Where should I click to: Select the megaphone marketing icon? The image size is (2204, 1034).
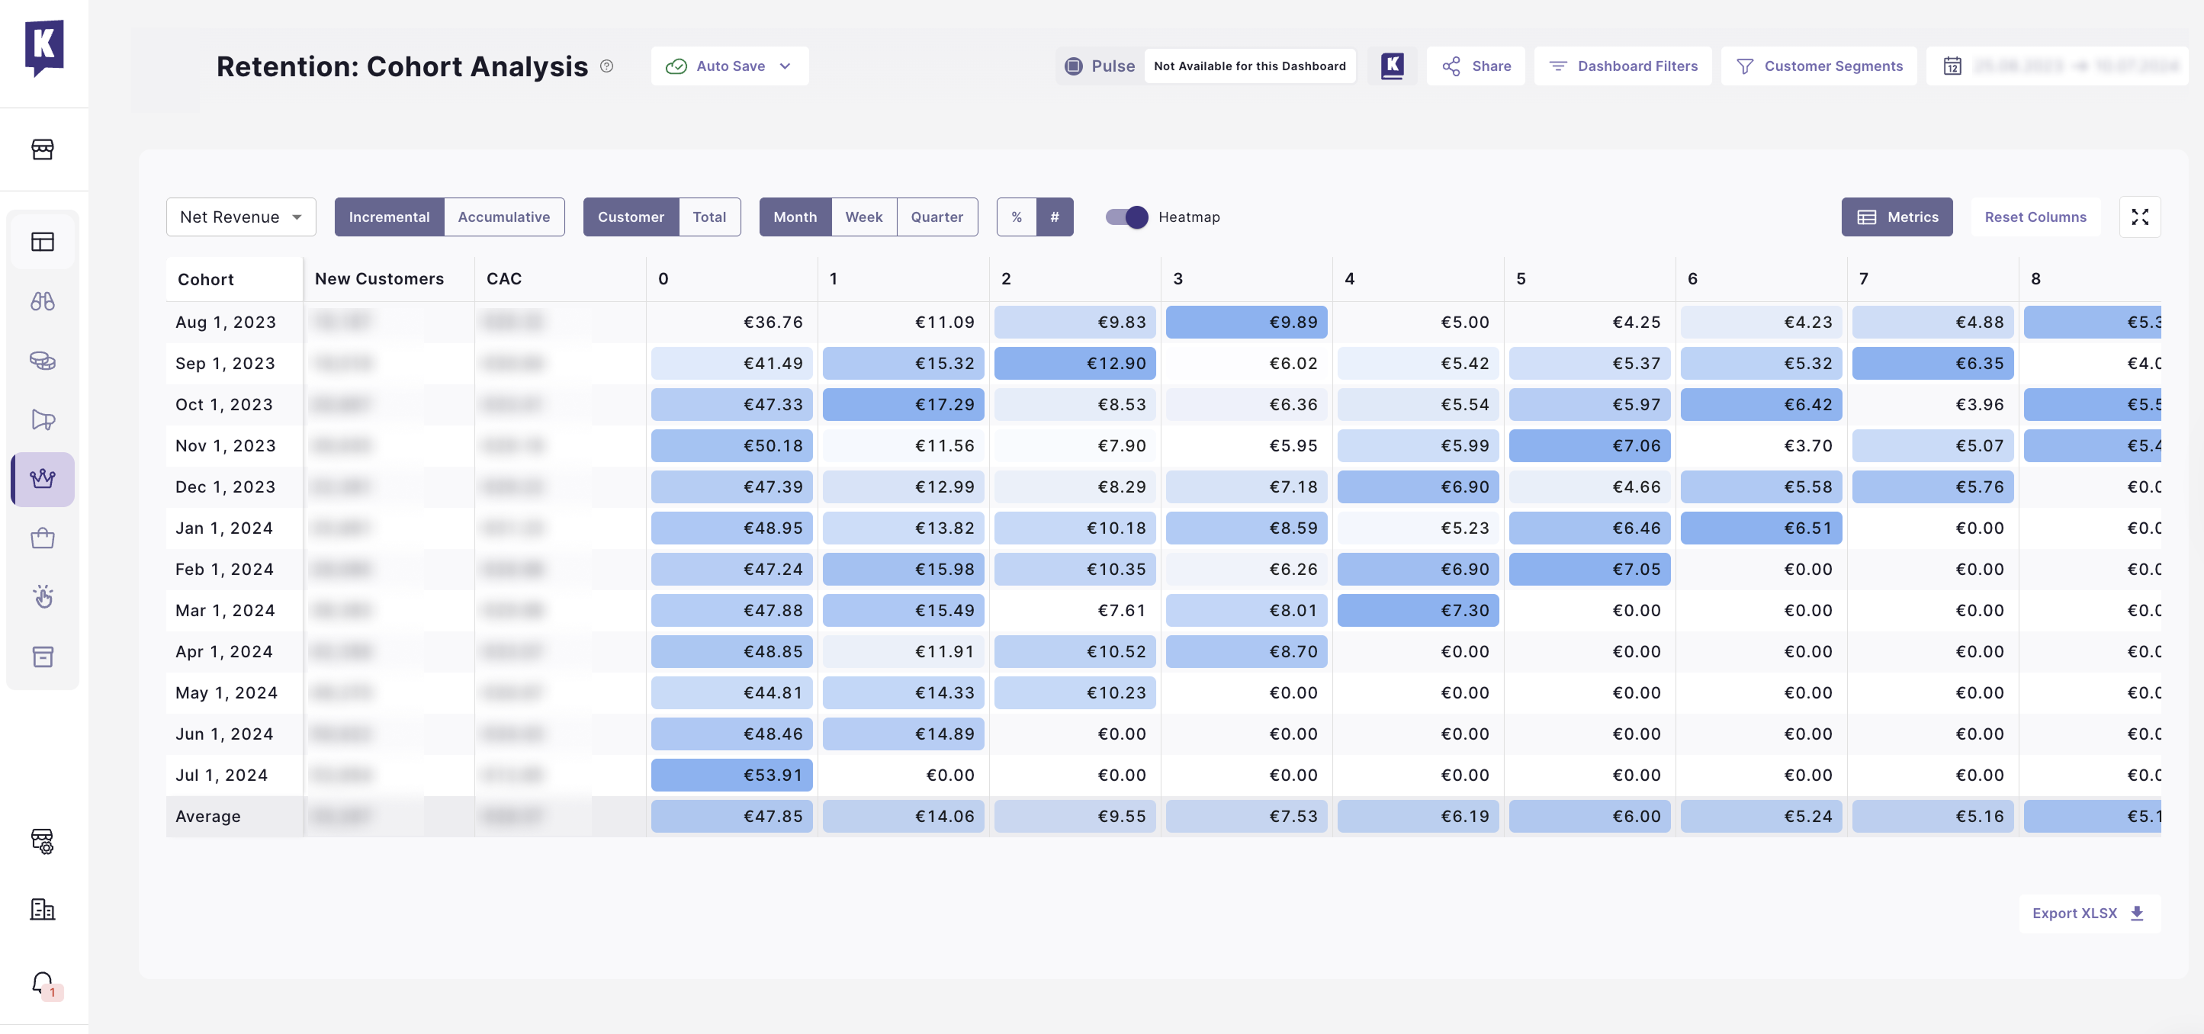[x=43, y=419]
